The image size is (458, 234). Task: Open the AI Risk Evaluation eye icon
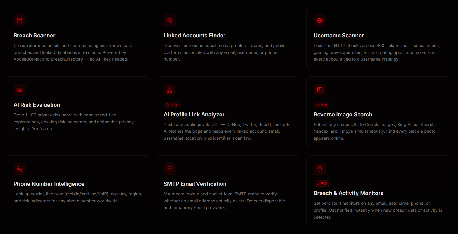[19, 90]
